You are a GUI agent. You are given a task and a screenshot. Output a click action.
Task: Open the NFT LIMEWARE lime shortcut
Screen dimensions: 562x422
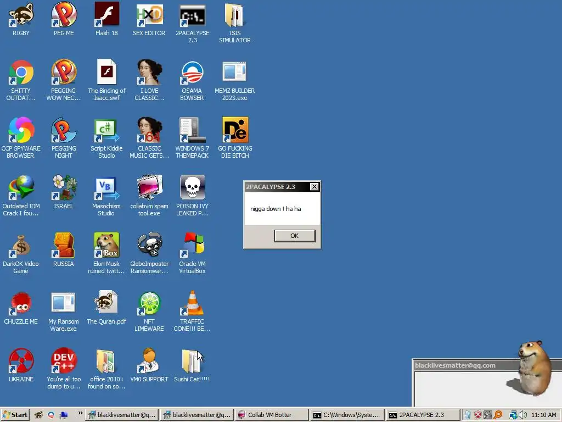149,311
